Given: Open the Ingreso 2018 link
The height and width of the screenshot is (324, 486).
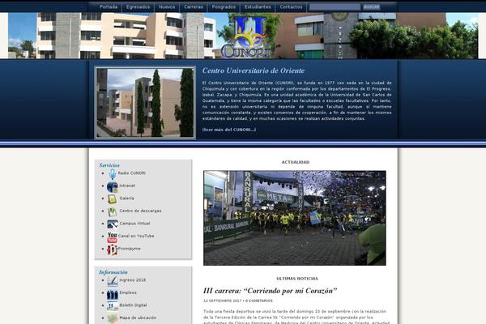Looking at the screenshot, I should 132,280.
